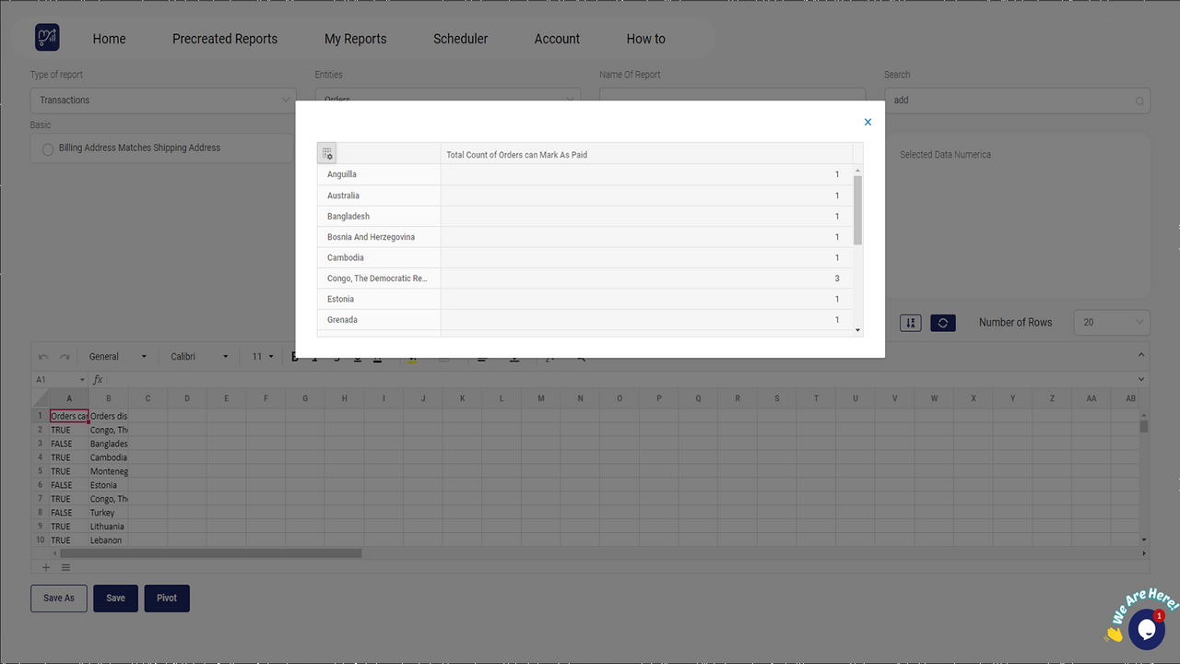
Task: Click the popup vertical scrollbar thumb
Action: 858,210
